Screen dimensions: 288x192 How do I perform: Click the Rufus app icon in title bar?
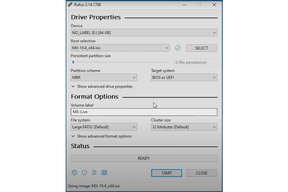coord(70,5)
